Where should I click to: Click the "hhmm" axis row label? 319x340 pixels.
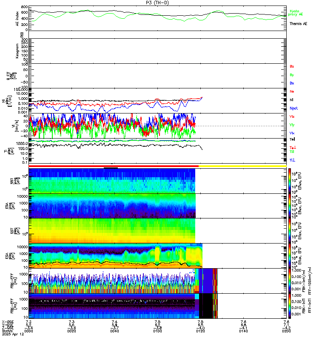tap(7, 331)
